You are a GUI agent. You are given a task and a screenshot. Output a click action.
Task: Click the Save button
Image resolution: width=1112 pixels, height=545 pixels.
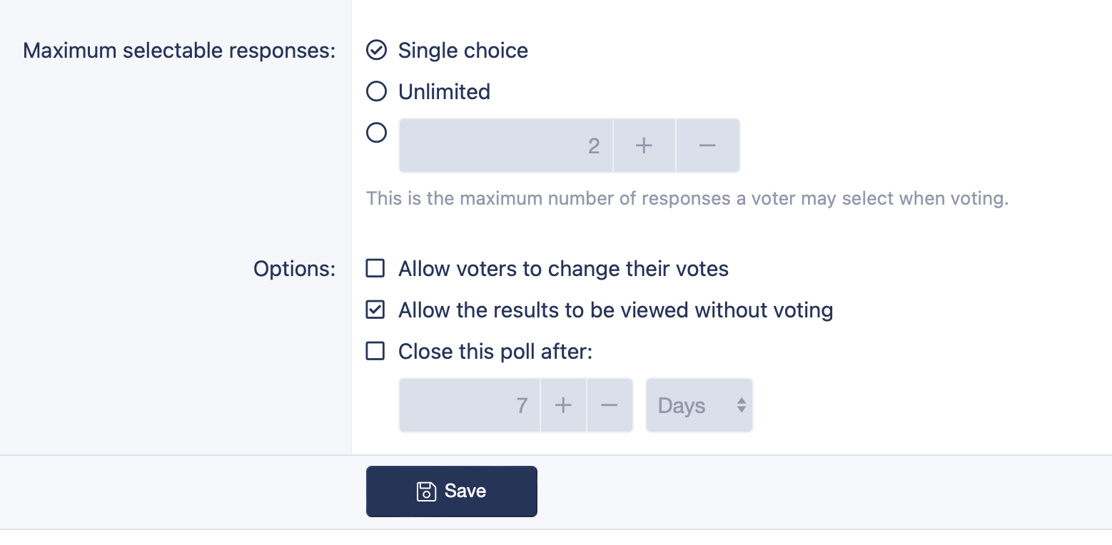(x=452, y=491)
